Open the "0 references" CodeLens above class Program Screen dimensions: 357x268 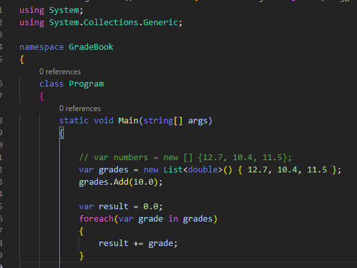[60, 72]
